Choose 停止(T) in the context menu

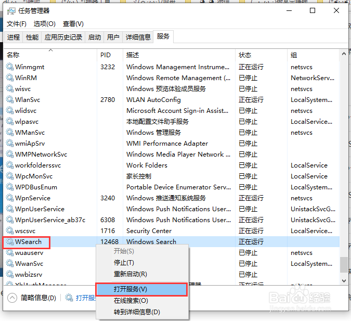142,263
